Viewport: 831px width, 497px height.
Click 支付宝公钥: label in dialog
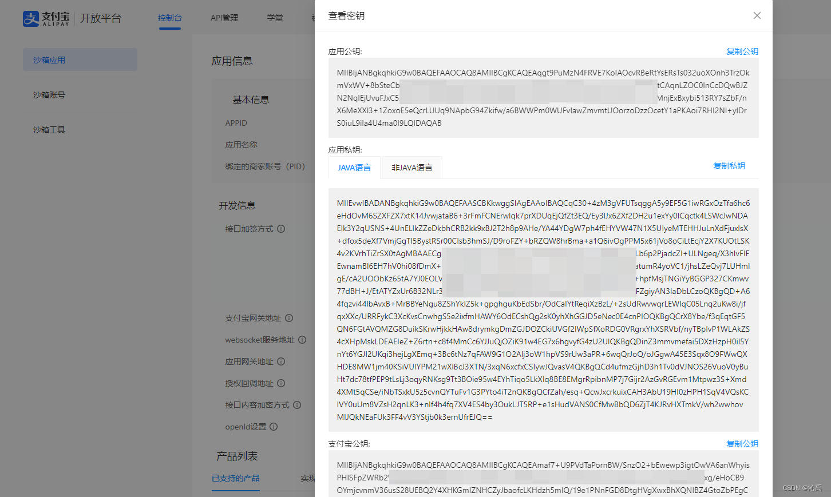coord(349,444)
